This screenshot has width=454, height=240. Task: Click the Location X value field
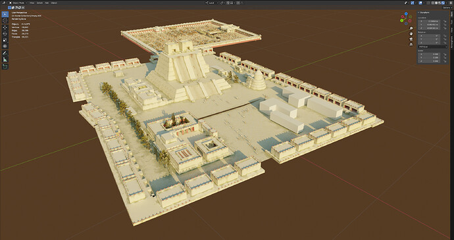tap(429, 22)
